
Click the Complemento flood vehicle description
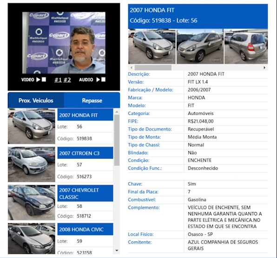click(x=224, y=217)
